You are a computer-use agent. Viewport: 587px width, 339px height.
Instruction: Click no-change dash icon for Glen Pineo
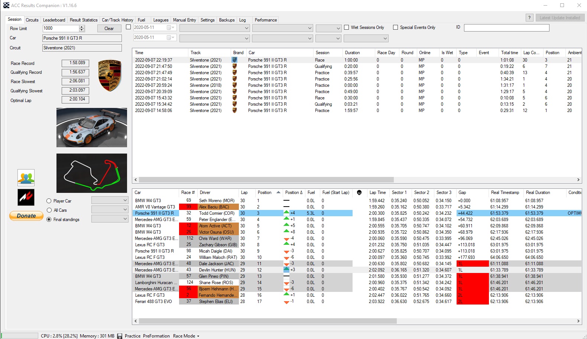286,276
